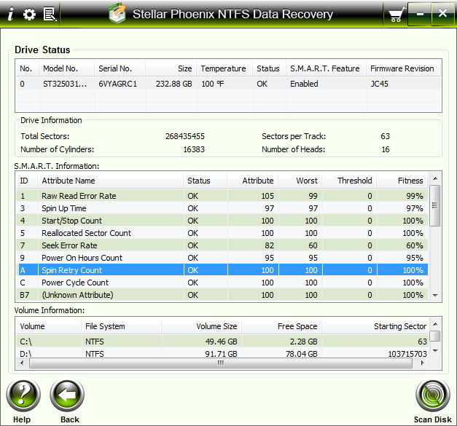457x426 pixels.
Task: Click the S.M.A.R.T. list scroll up arrow
Action: [435, 178]
